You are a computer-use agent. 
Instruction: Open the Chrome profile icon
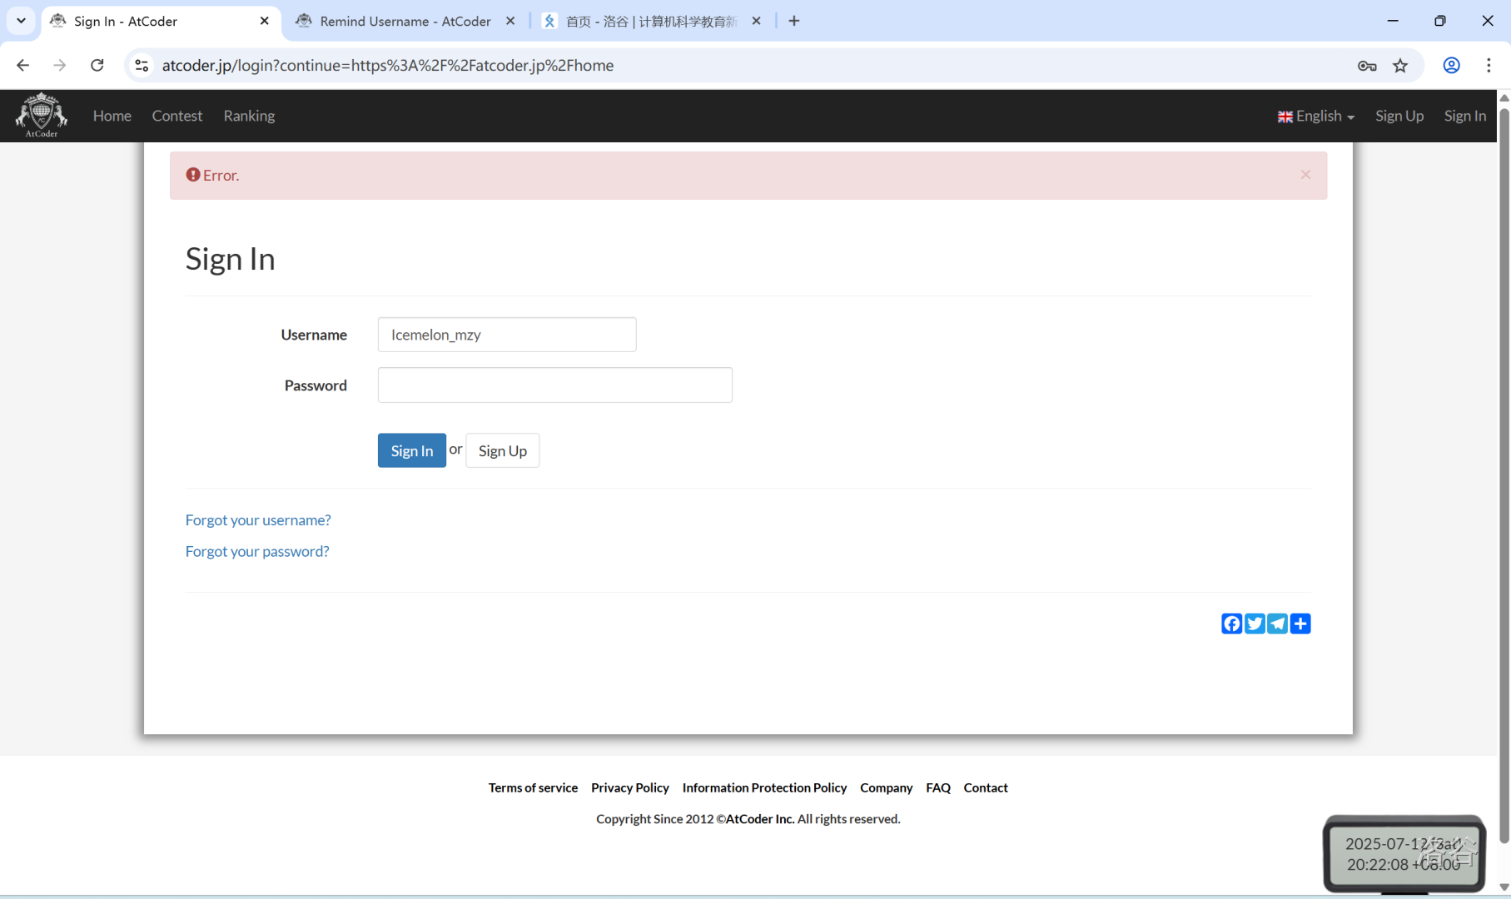pyautogui.click(x=1451, y=65)
